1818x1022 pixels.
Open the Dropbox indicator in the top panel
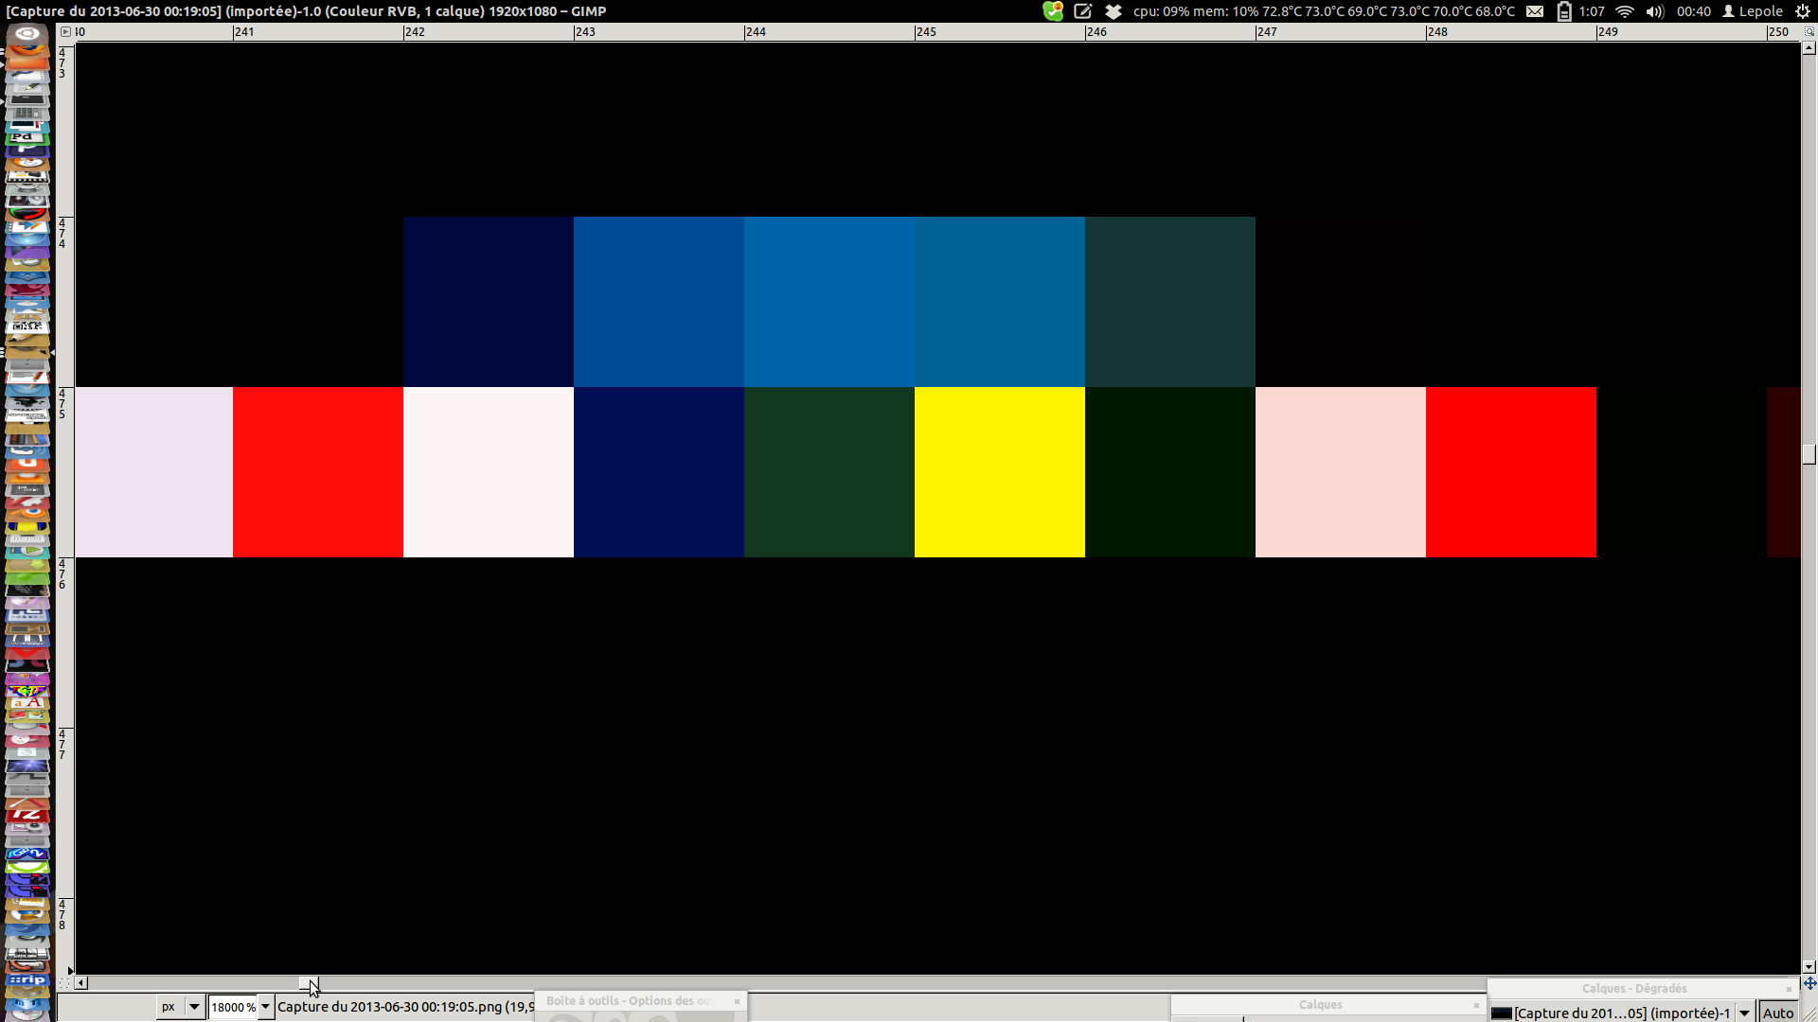click(x=1114, y=11)
